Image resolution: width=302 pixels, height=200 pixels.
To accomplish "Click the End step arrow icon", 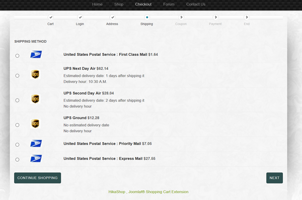I will click(247, 17).
